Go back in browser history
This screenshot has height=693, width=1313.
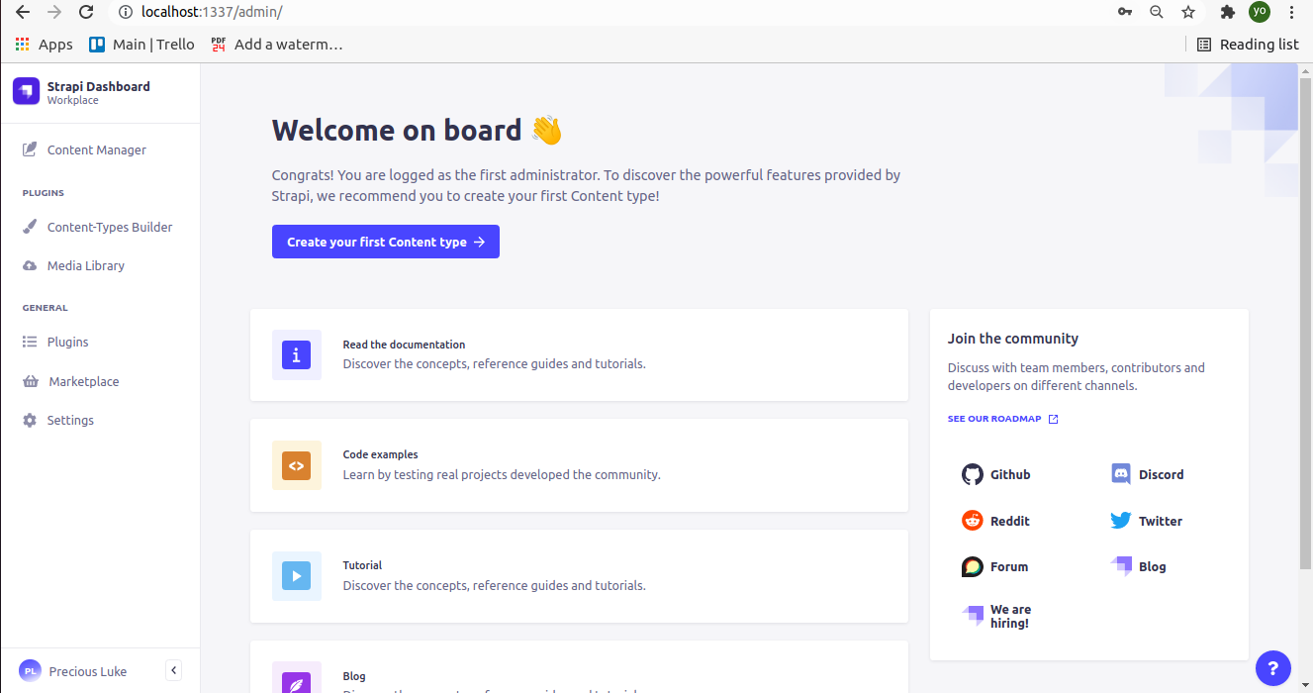(23, 12)
